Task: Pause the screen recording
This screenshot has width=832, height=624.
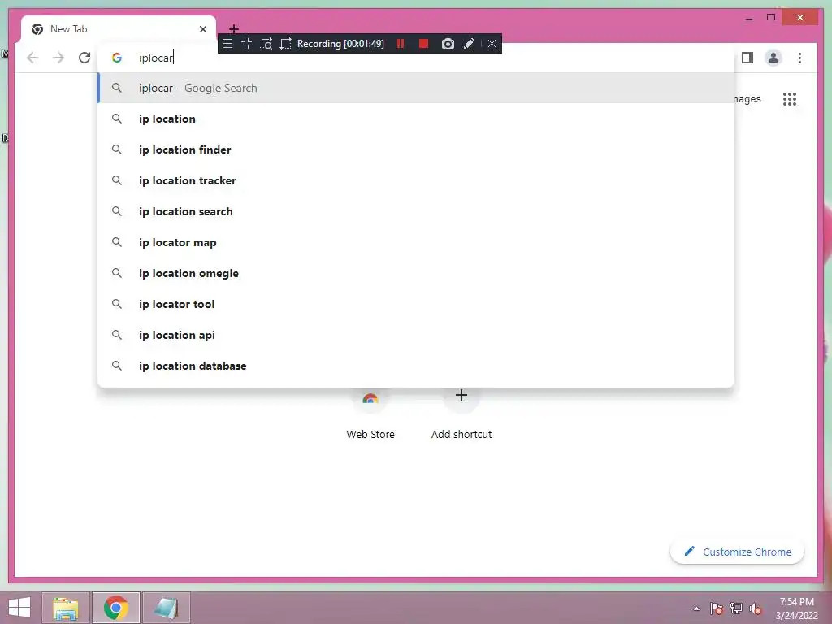Action: click(x=401, y=44)
